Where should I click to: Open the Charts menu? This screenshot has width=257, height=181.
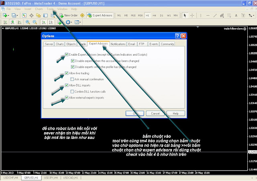[39, 9]
